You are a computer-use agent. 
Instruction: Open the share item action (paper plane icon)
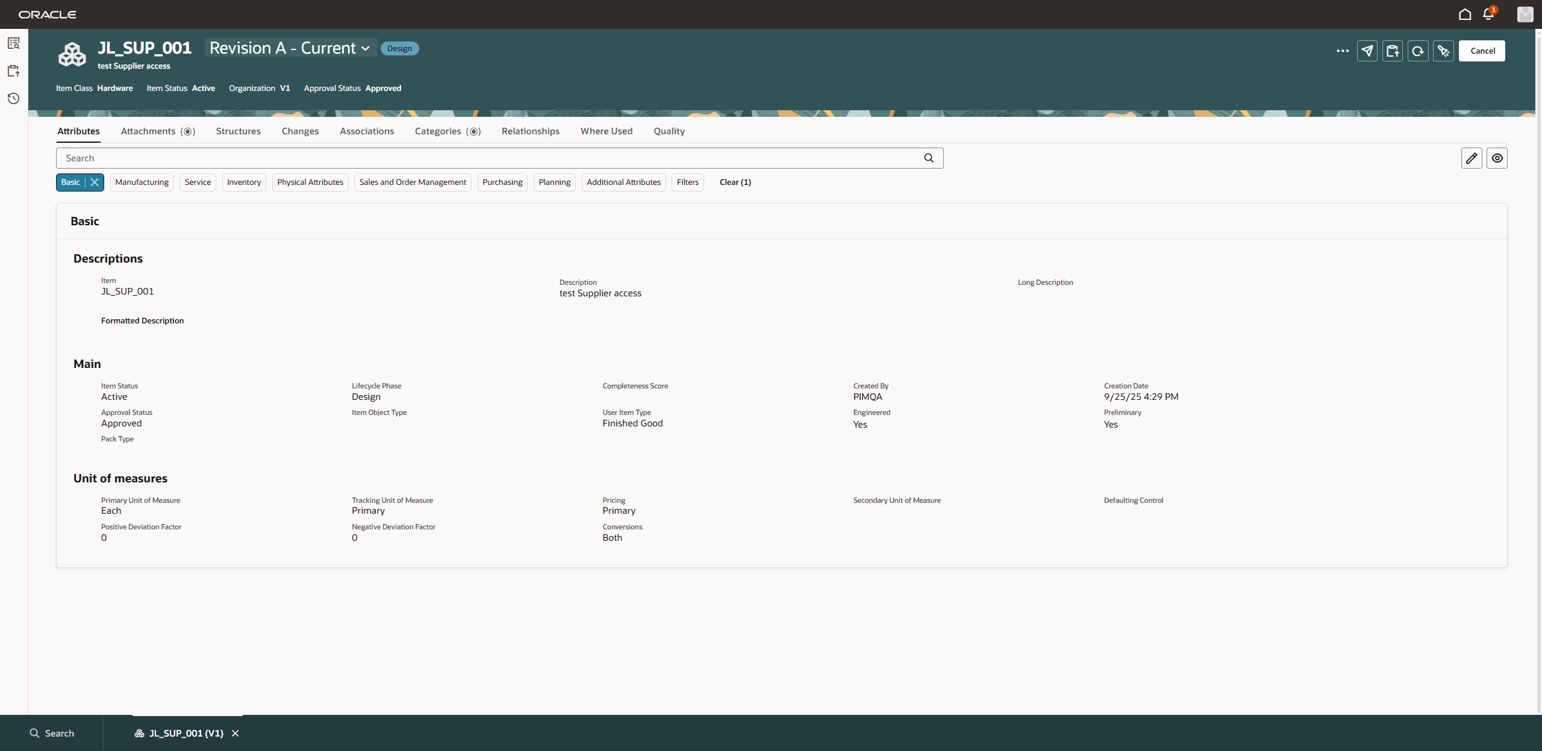click(x=1367, y=51)
